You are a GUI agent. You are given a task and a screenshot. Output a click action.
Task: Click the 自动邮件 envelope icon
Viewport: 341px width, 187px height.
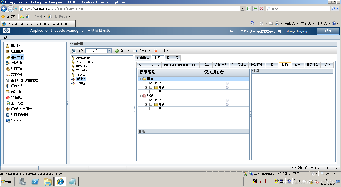(8, 92)
